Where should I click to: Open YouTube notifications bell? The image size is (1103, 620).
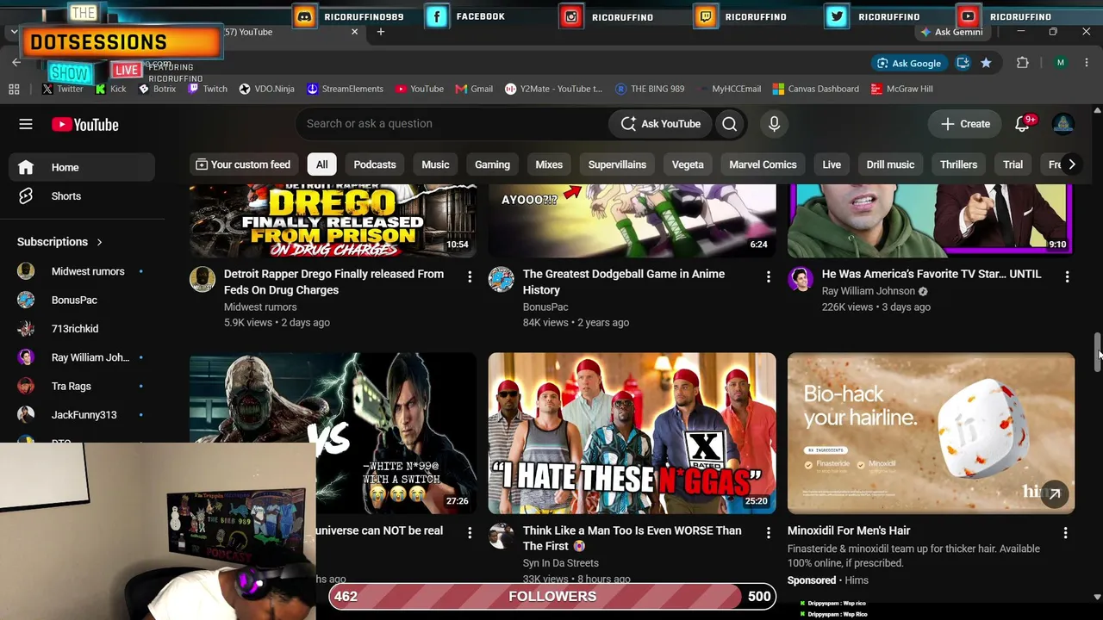(1023, 124)
